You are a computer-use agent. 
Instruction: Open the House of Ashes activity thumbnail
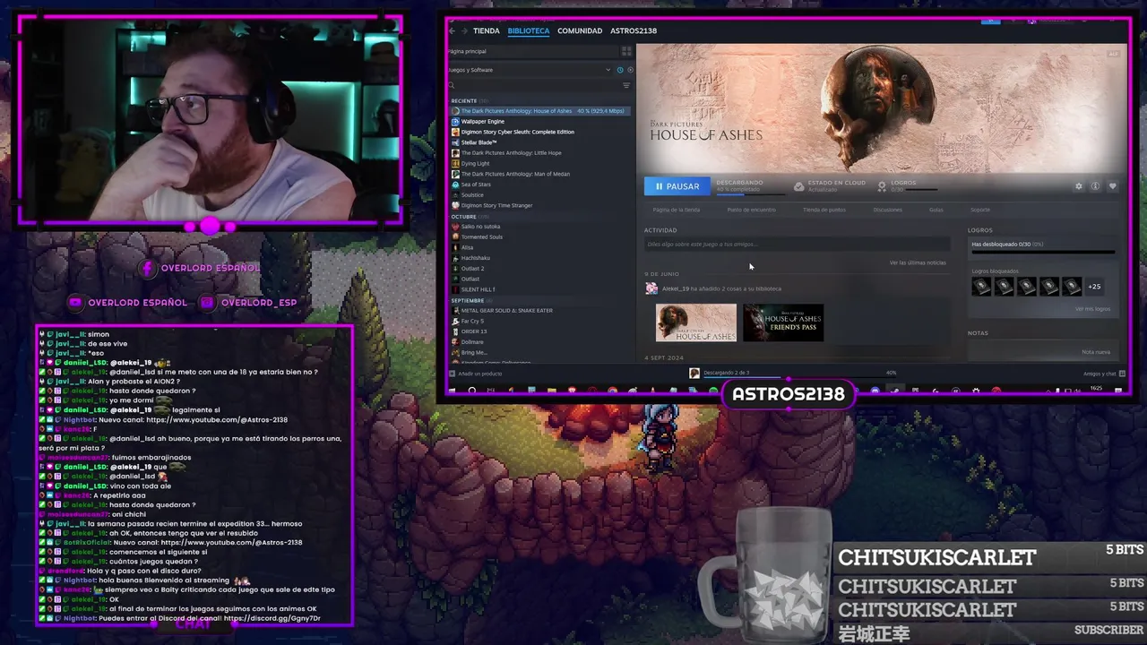tap(696, 322)
